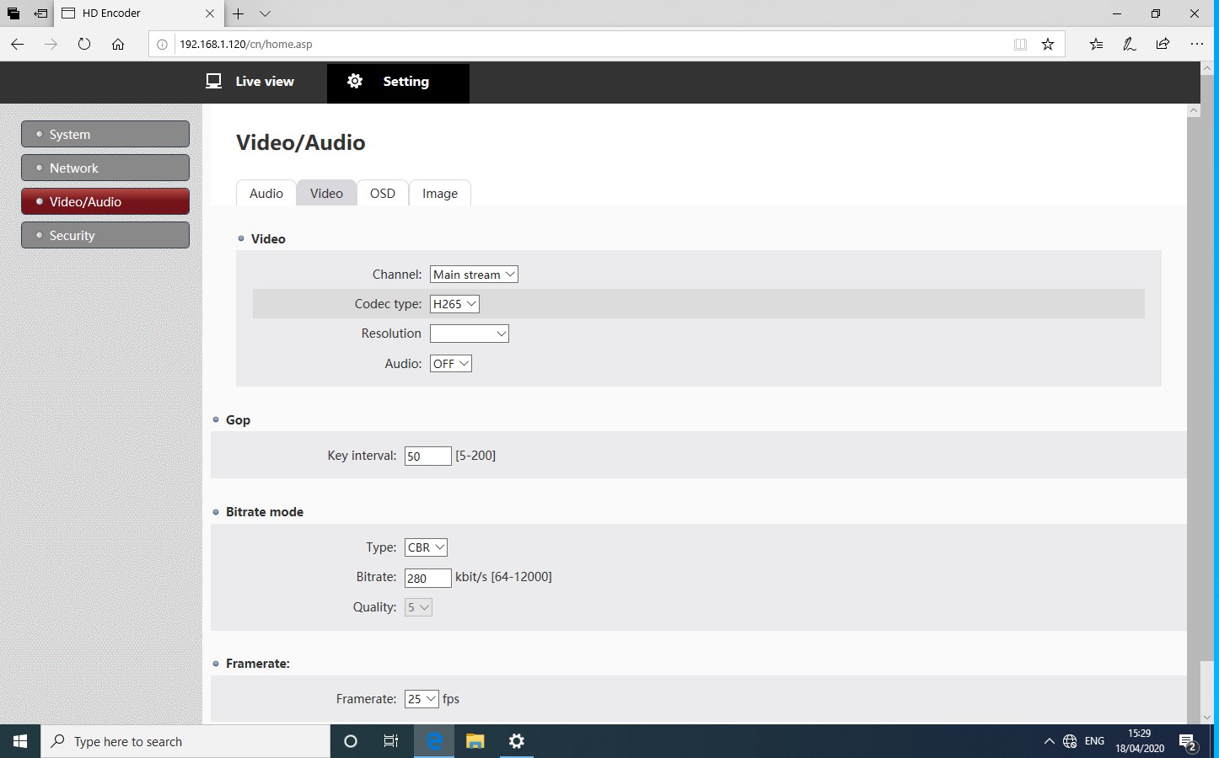
Task: Open File Explorer from the taskbar
Action: tap(475, 741)
